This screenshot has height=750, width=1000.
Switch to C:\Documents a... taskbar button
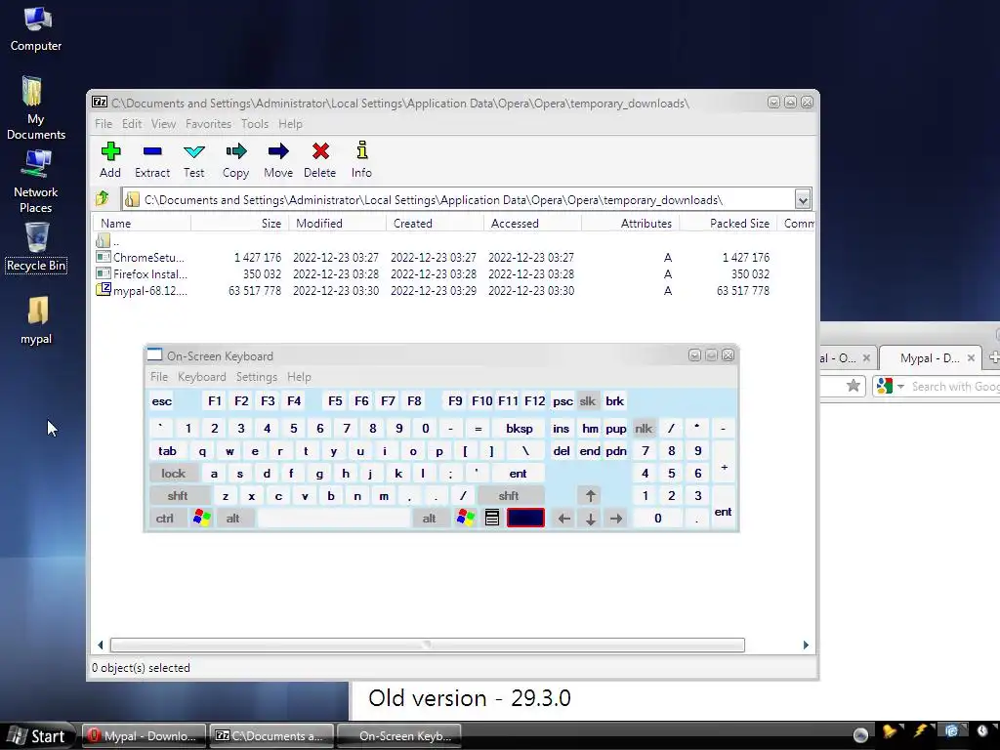pyautogui.click(x=271, y=736)
